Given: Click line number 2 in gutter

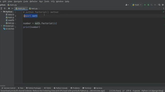Looking at the screenshot, I should click(x=15, y=16).
